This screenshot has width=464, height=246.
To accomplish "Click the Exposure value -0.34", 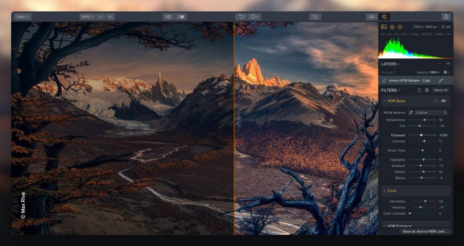I will click(443, 135).
